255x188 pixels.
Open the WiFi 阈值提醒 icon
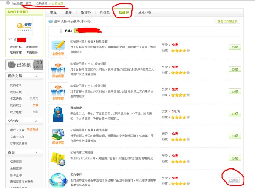tap(58, 70)
